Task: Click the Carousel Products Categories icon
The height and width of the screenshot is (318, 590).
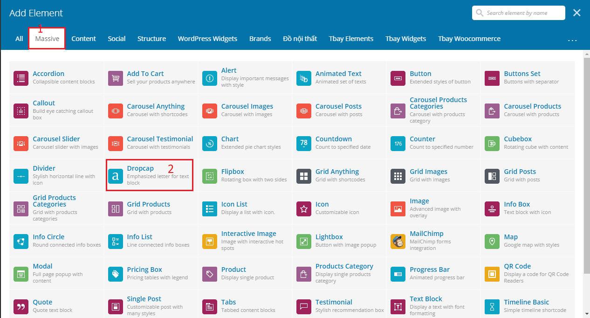Action: (x=398, y=111)
